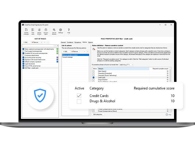Uncheck the enlarged Credit Cards Active checkbox
Image resolution: width=195 pixels, height=148 pixels.
(79, 96)
